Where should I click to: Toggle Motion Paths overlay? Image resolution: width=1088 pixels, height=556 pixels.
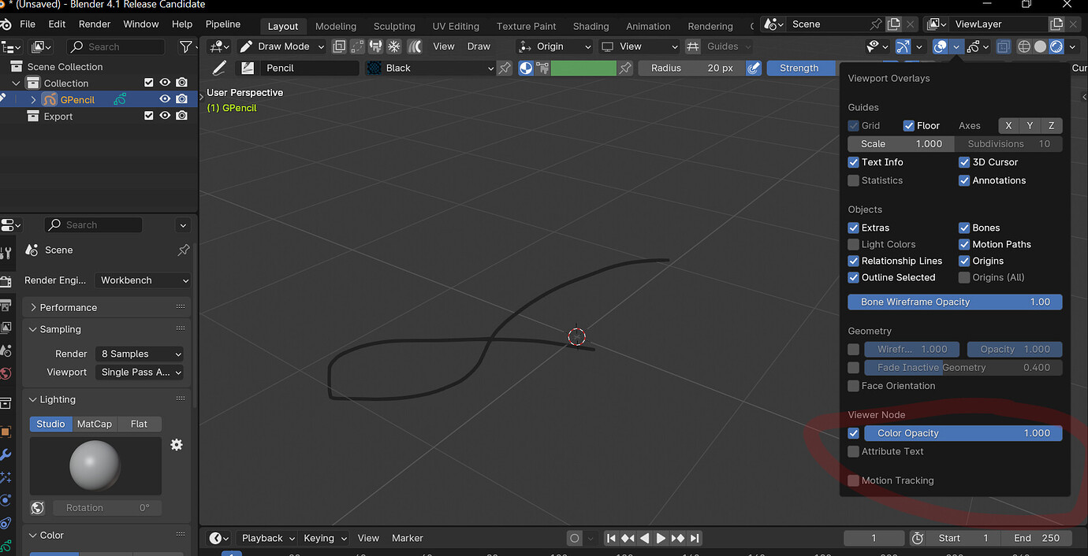click(964, 244)
